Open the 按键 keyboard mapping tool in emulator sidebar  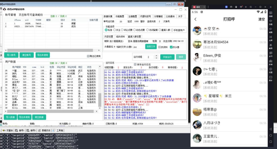(271, 14)
